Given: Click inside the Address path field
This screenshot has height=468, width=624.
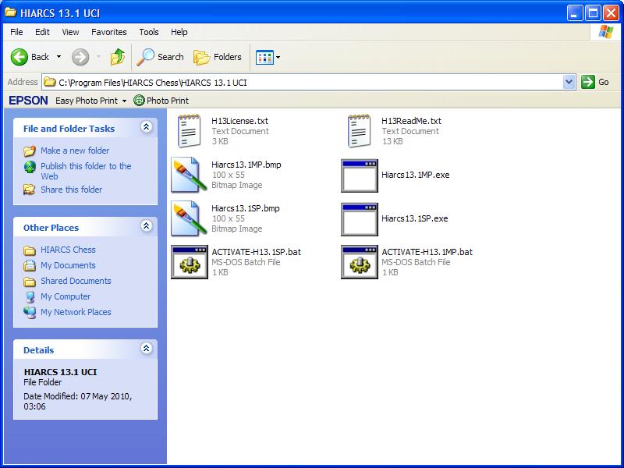Looking at the screenshot, I should point(312,82).
